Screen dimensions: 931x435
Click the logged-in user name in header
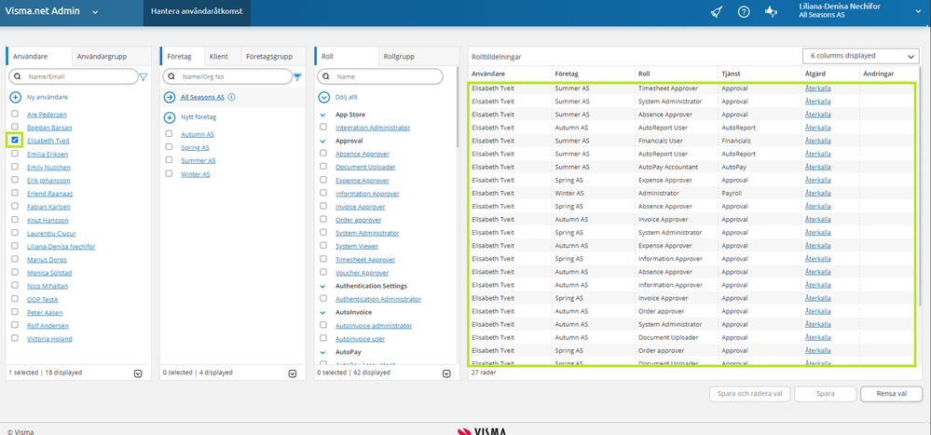tap(840, 7)
